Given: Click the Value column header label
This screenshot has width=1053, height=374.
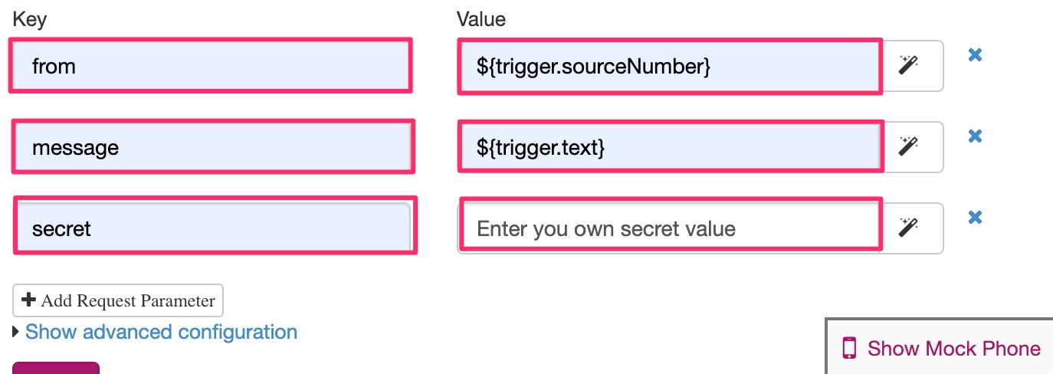Looking at the screenshot, I should point(481,19).
